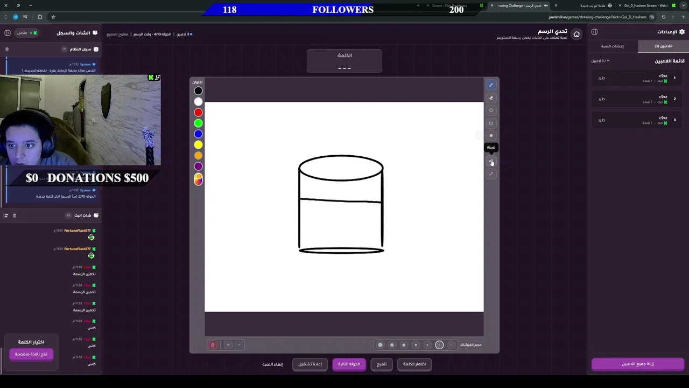Screen dimensions: 689x388
Task: Open stream chat list options icon
Action: [6, 216]
